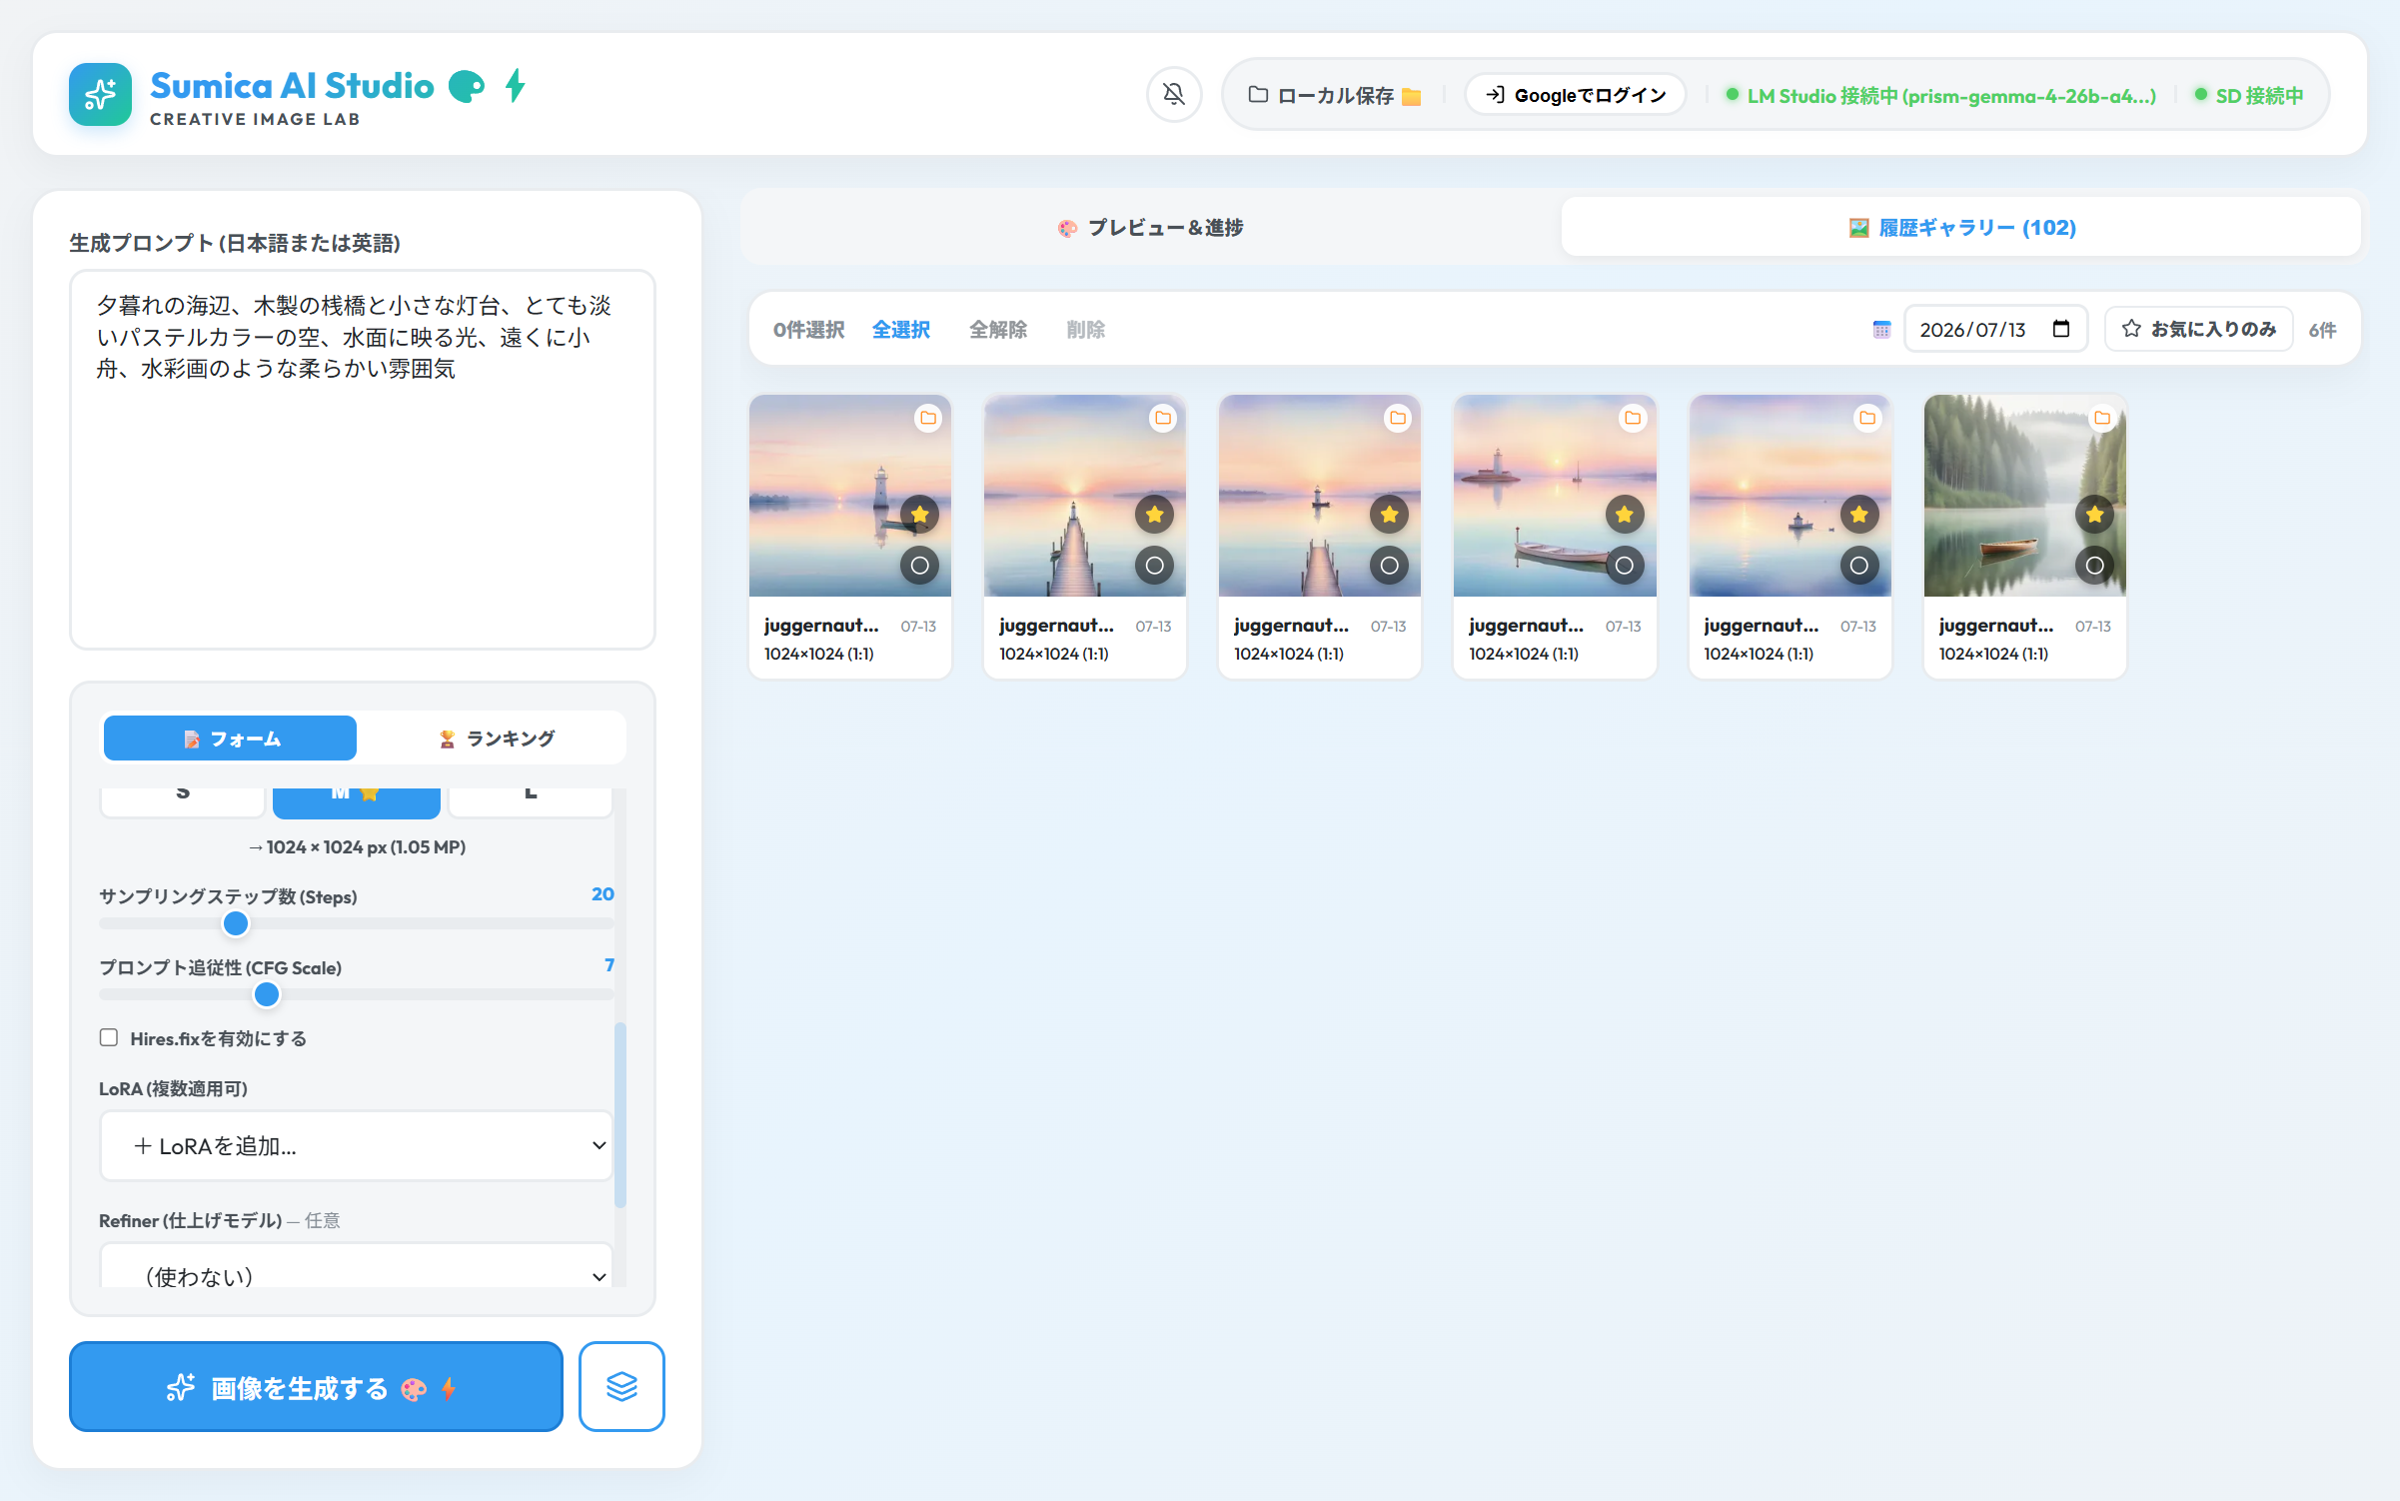Click 全選択 to select all images
Image resolution: width=2400 pixels, height=1501 pixels.
901,330
